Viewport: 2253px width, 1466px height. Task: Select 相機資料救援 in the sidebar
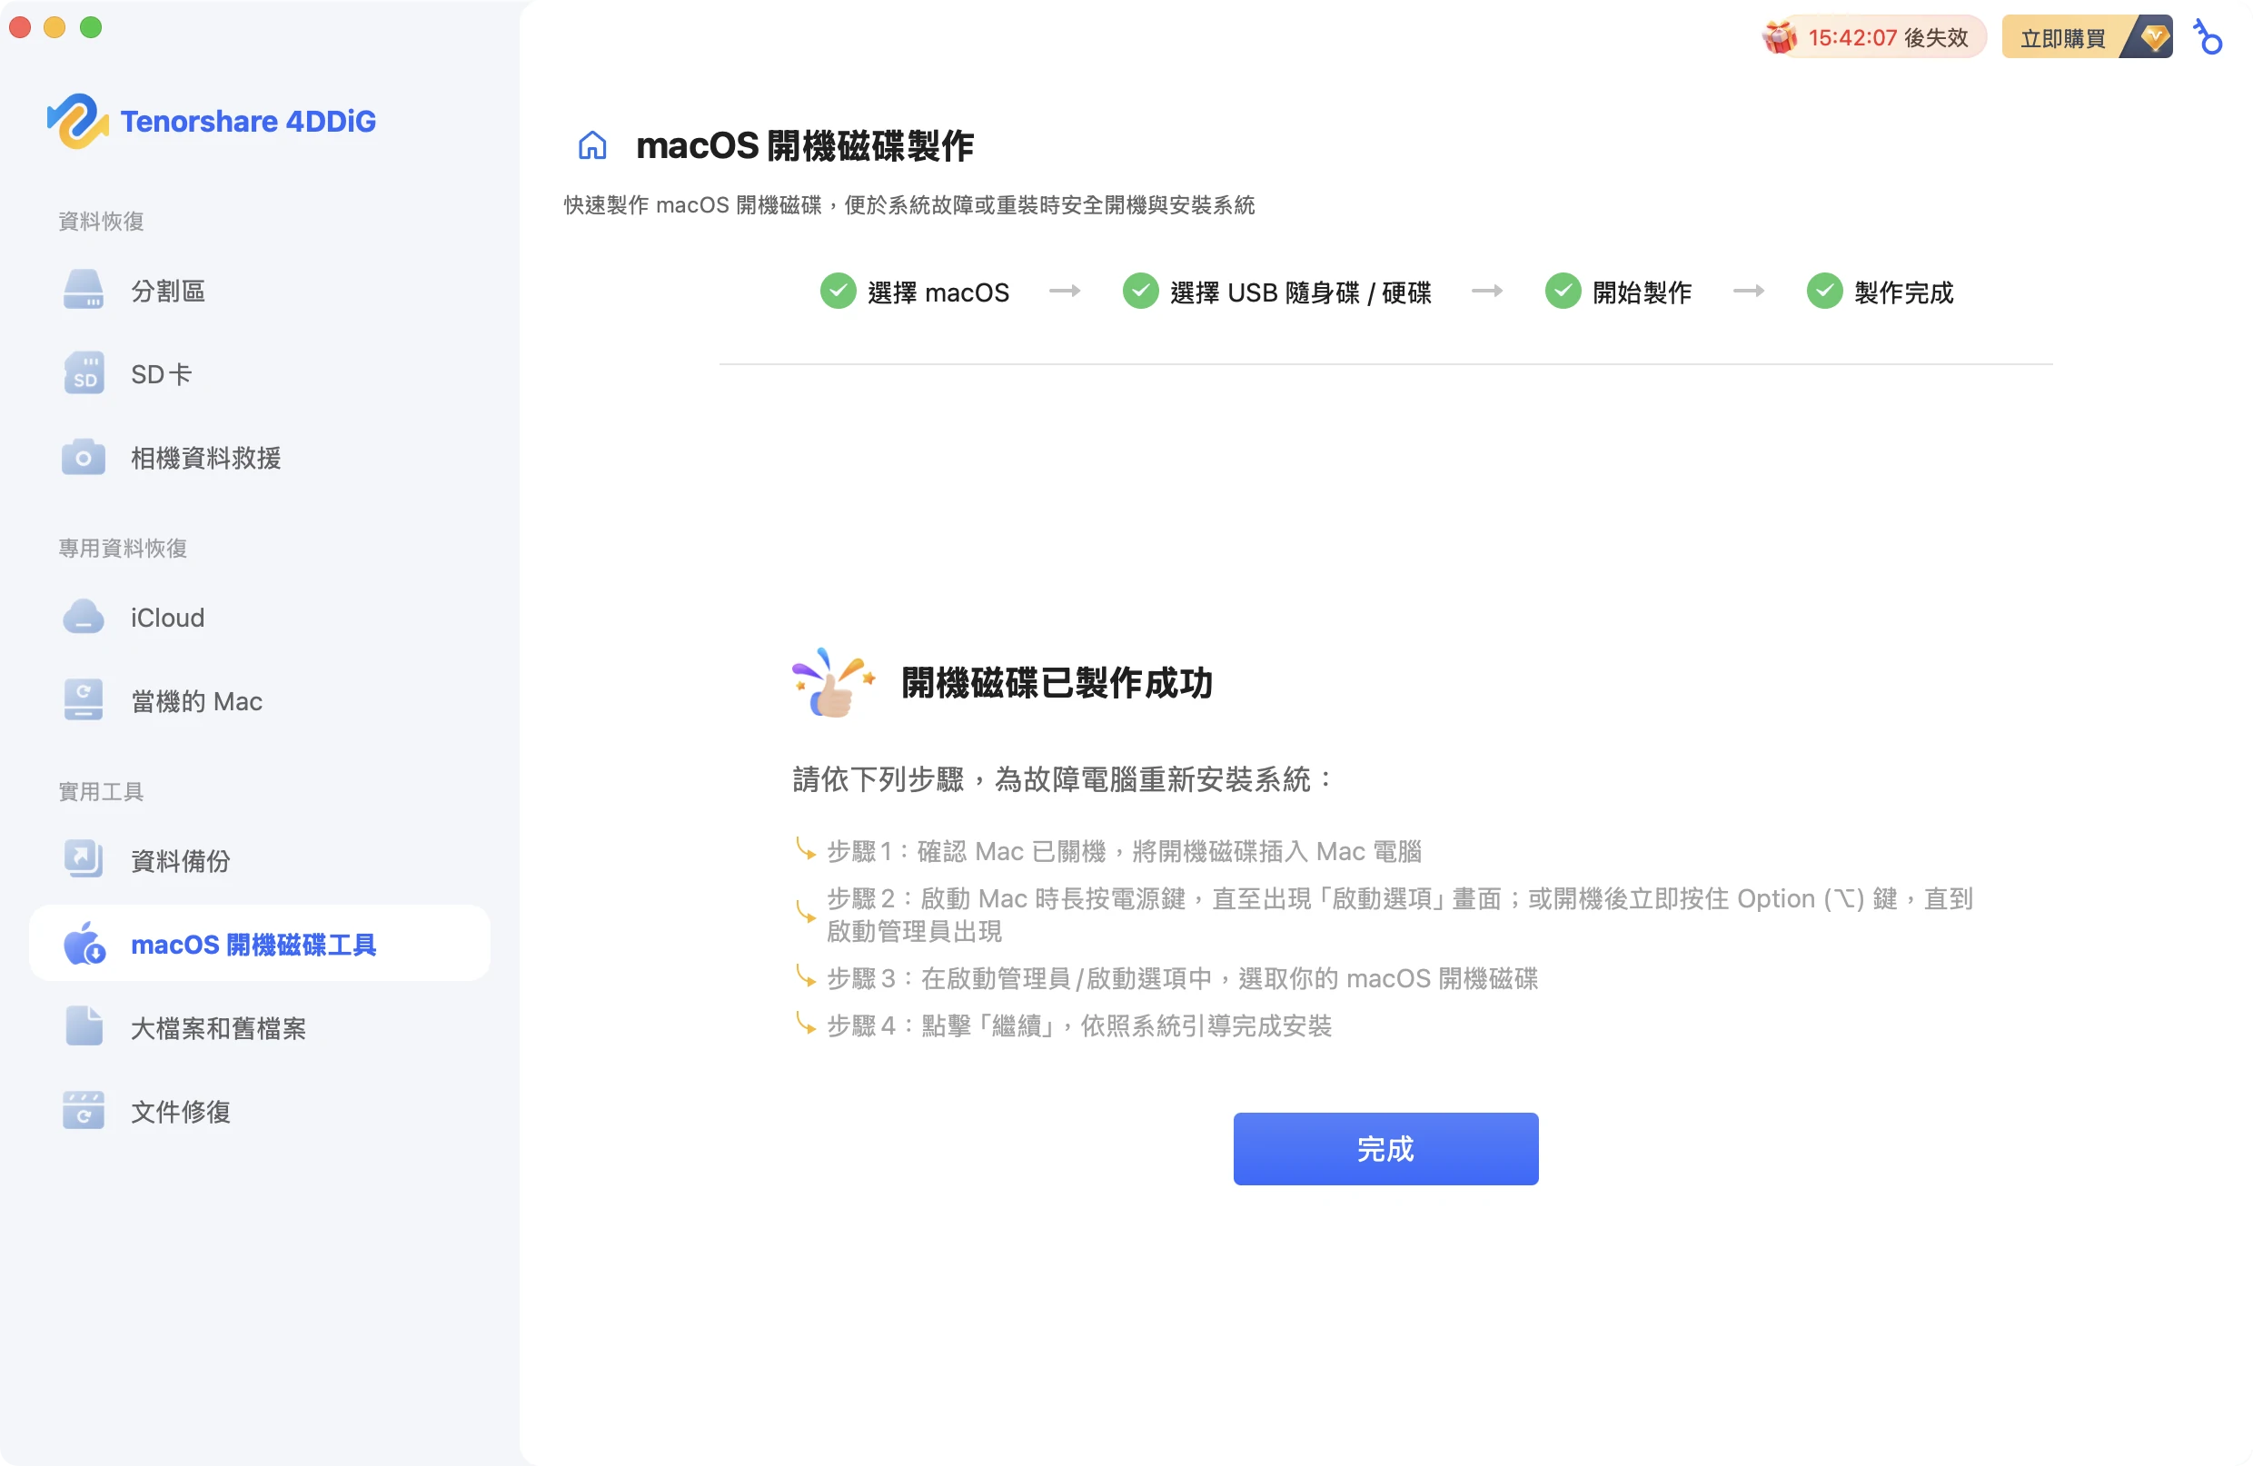pos(260,458)
